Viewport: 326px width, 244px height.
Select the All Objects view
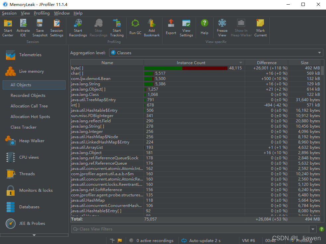34,85
